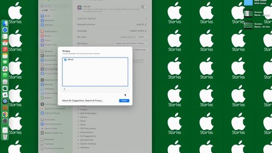Uncheck Presentations in Spotlight results

[78, 132]
